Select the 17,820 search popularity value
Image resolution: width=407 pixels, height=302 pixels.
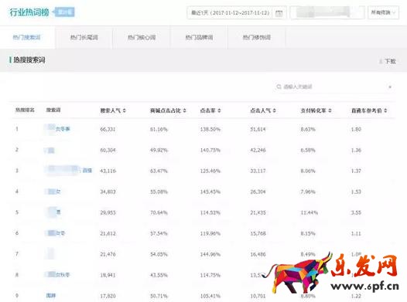click(x=108, y=296)
